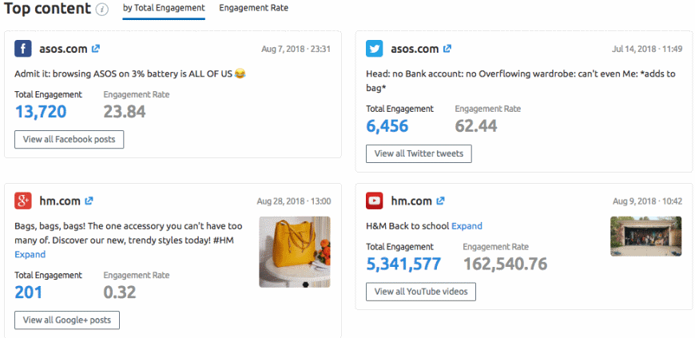Click the 13,720 total engagement value
695x338 pixels.
click(41, 111)
